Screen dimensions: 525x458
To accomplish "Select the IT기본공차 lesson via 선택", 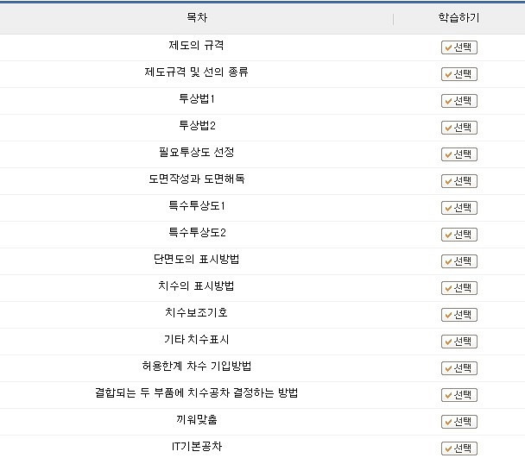I will (459, 449).
